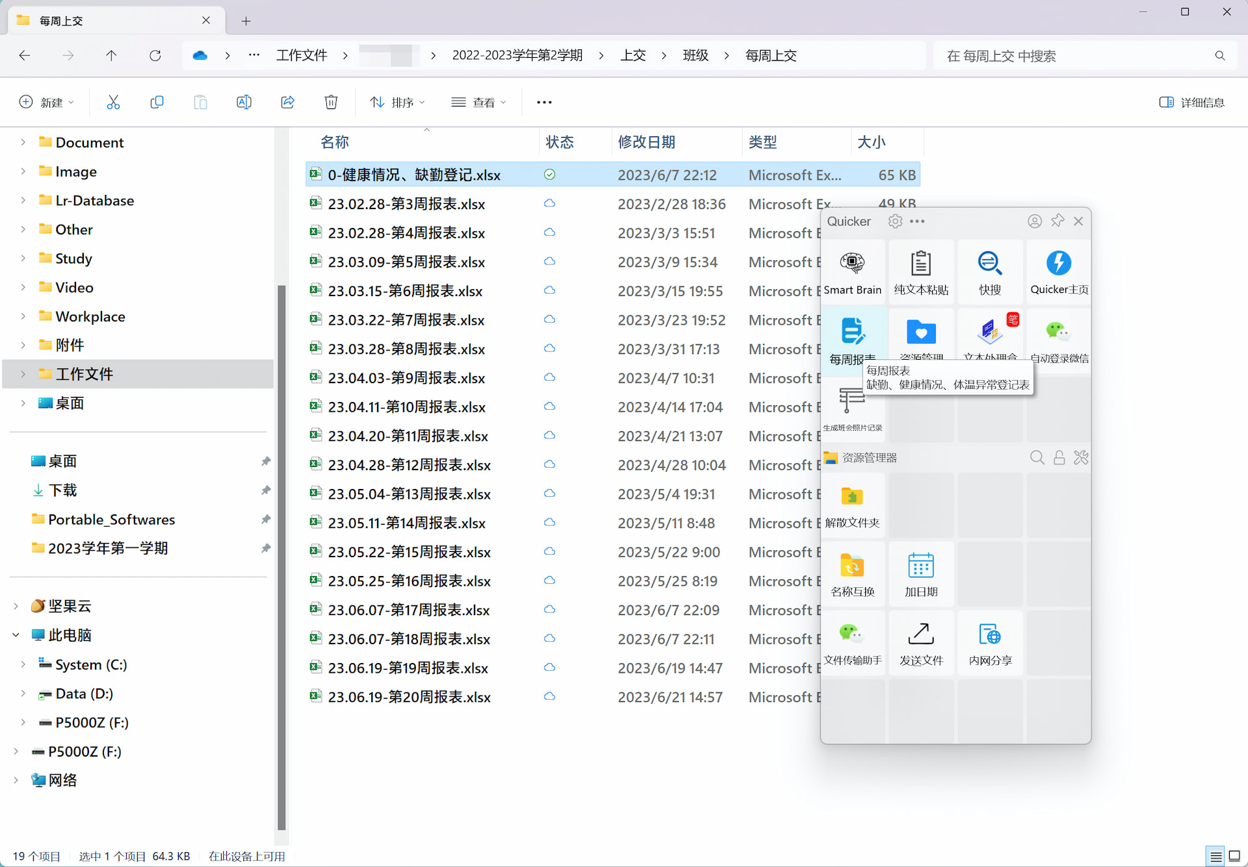The image size is (1248, 867).
Task: Close the Quicker panel
Action: click(1078, 221)
